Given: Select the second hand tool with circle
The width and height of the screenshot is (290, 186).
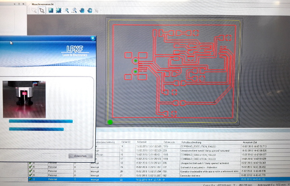Looking at the screenshot, I should pyautogui.click(x=90, y=10).
